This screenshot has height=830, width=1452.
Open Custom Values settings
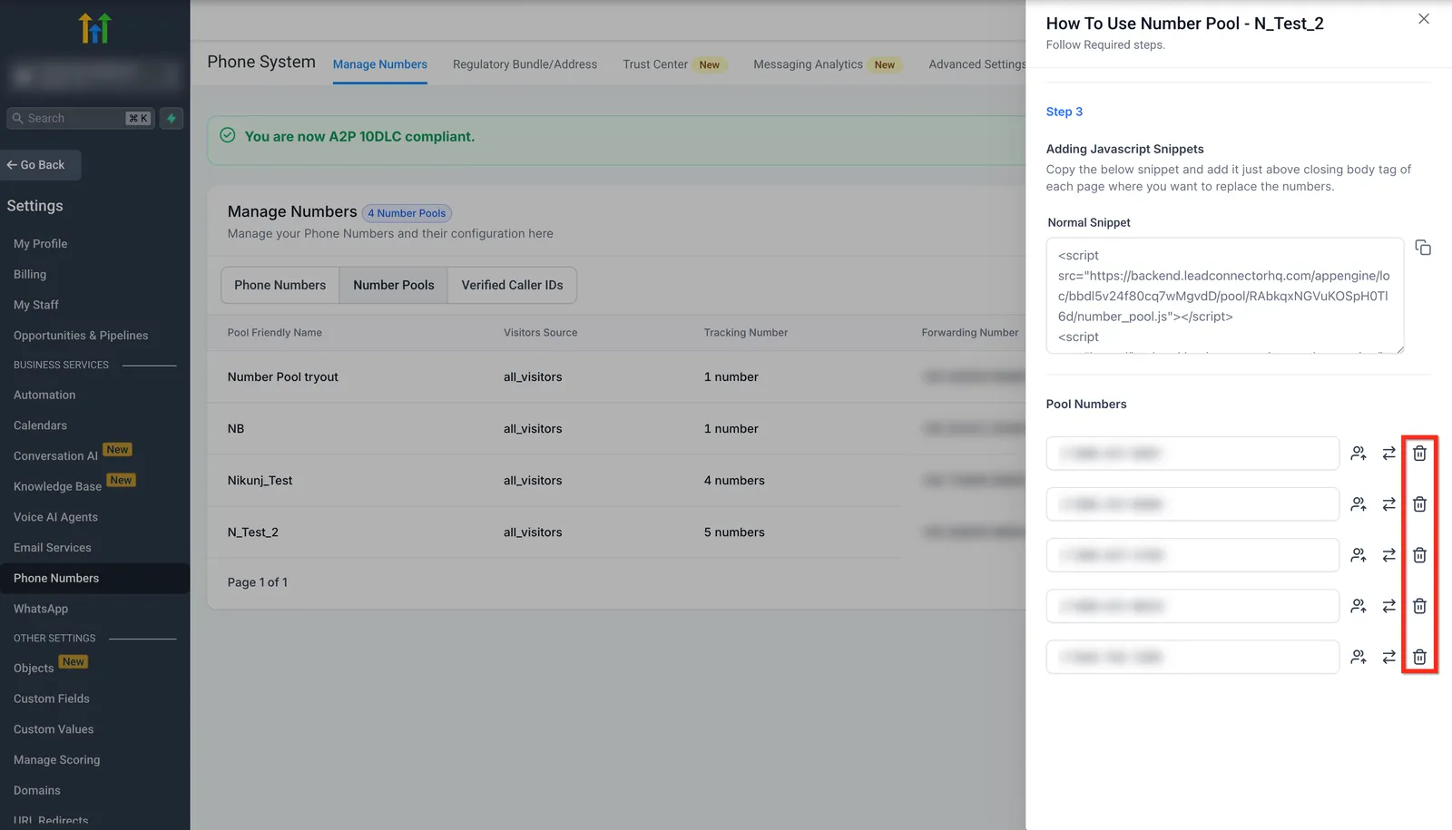click(54, 729)
